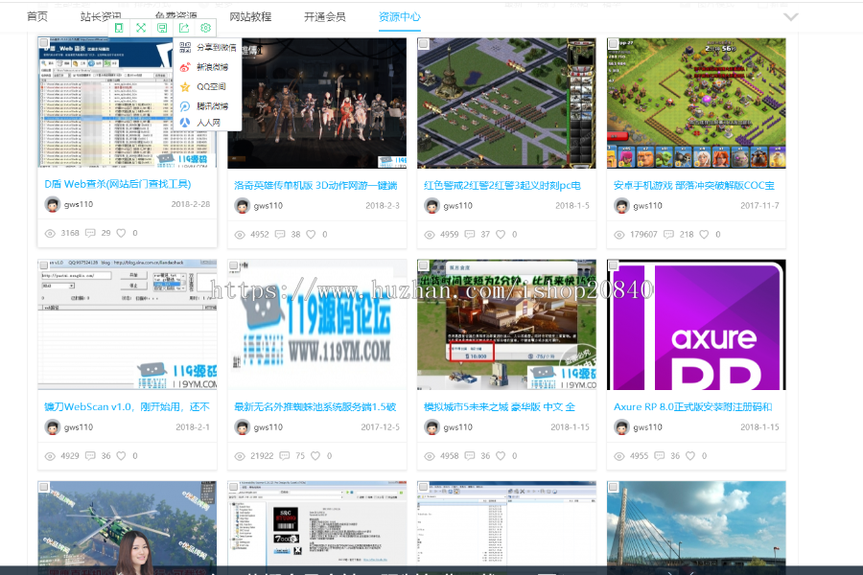The width and height of the screenshot is (863, 575).
Task: Tick the checkbox on the Clash of Clans thumbnail
Action: point(613,44)
